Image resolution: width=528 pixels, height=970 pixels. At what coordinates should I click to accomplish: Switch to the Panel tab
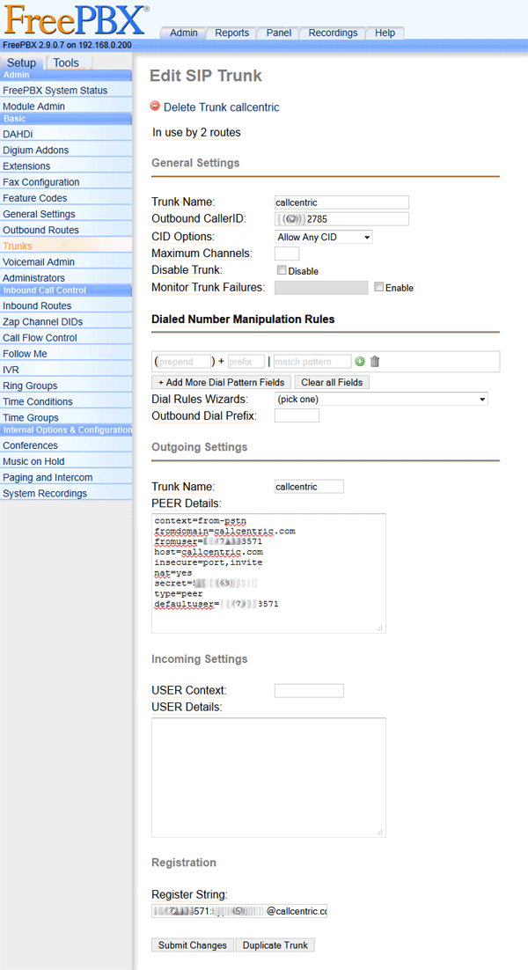(x=279, y=33)
